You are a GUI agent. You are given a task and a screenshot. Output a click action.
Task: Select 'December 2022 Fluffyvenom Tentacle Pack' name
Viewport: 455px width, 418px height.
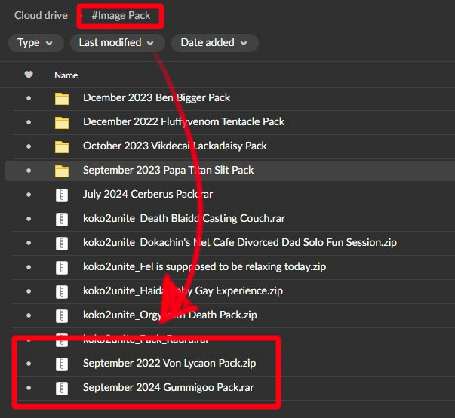183,121
